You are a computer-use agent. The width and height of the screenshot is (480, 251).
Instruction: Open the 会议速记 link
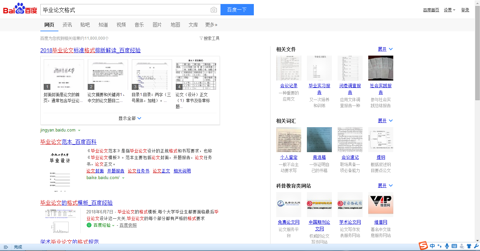[x=350, y=157]
